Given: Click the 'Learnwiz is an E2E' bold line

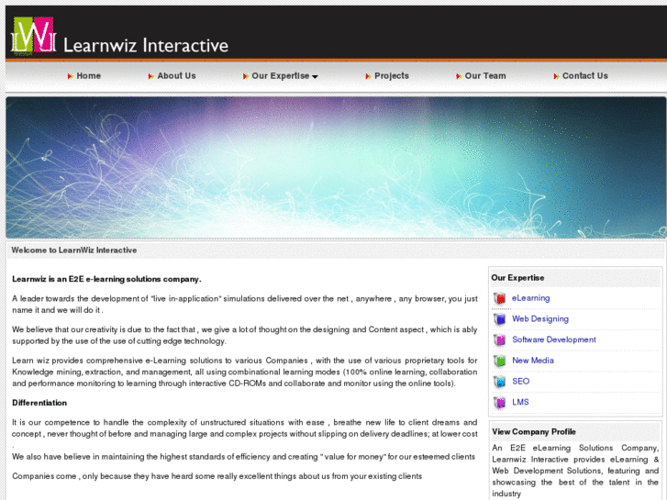Looking at the screenshot, I should [x=106, y=279].
